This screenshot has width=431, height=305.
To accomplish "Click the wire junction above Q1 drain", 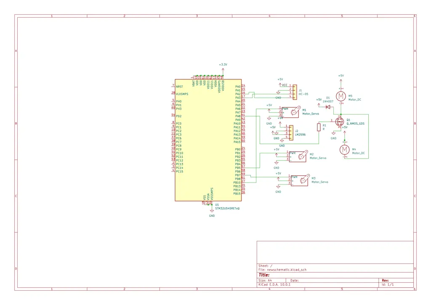I will [x=341, y=115].
